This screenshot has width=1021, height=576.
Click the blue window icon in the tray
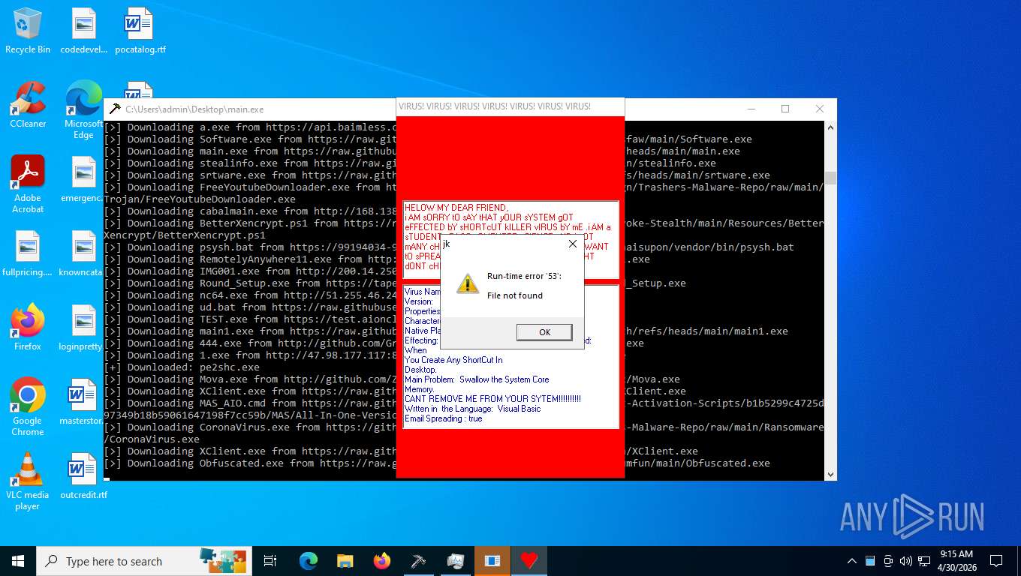coord(870,561)
